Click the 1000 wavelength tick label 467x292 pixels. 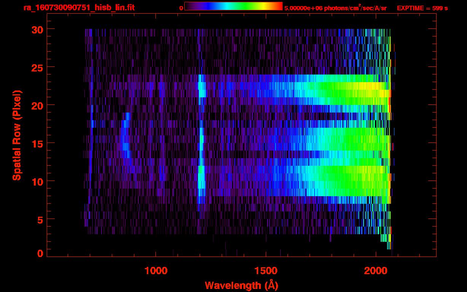point(156,270)
